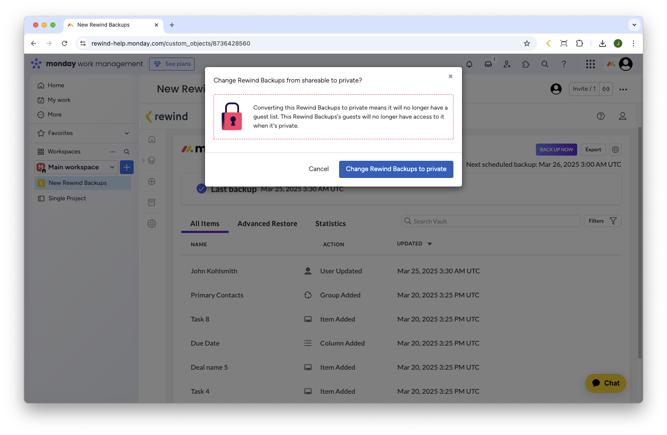Select the Deal name 5 row

(401, 368)
